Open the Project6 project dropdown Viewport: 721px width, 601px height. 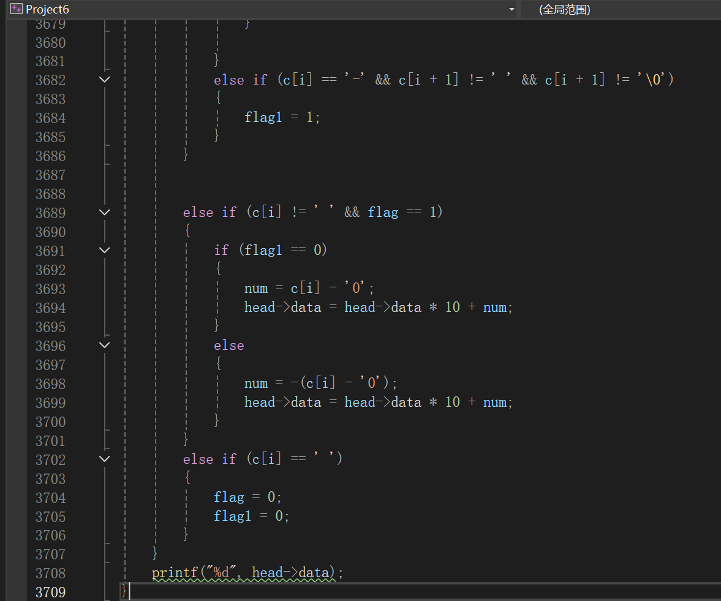pyautogui.click(x=511, y=9)
